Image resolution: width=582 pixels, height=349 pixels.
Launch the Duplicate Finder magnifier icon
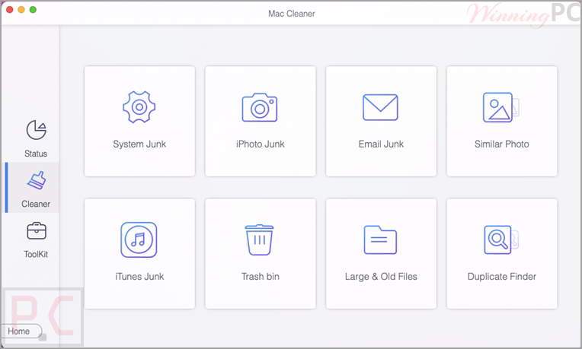click(x=501, y=240)
